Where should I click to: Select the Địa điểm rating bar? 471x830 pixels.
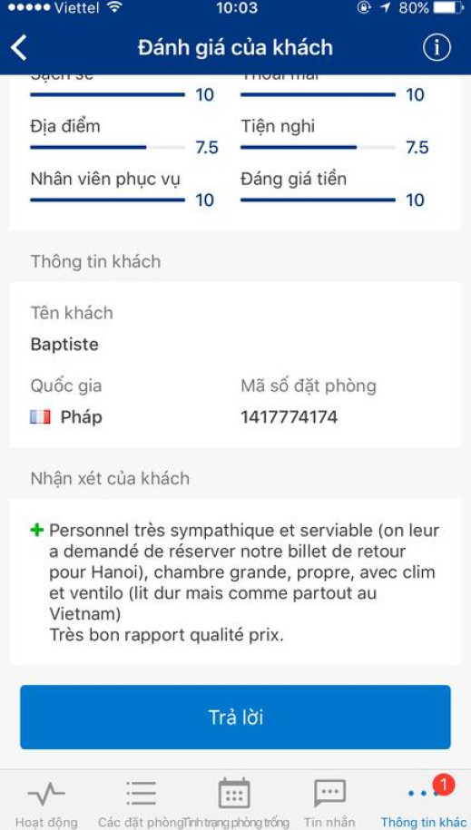click(108, 147)
